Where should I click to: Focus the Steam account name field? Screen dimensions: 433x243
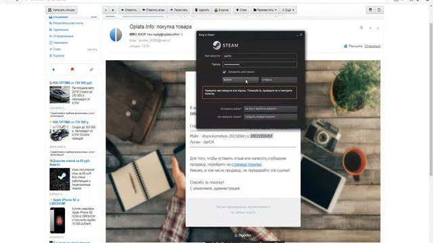coord(260,56)
